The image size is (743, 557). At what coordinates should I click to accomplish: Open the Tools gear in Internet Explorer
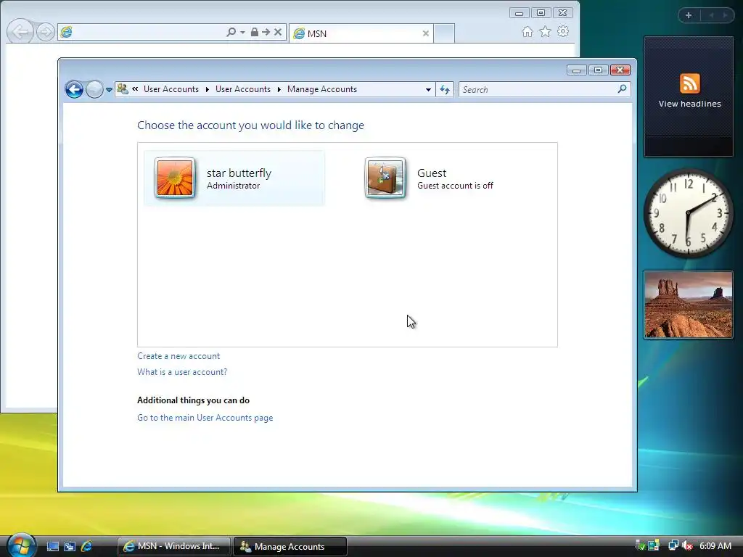563,32
